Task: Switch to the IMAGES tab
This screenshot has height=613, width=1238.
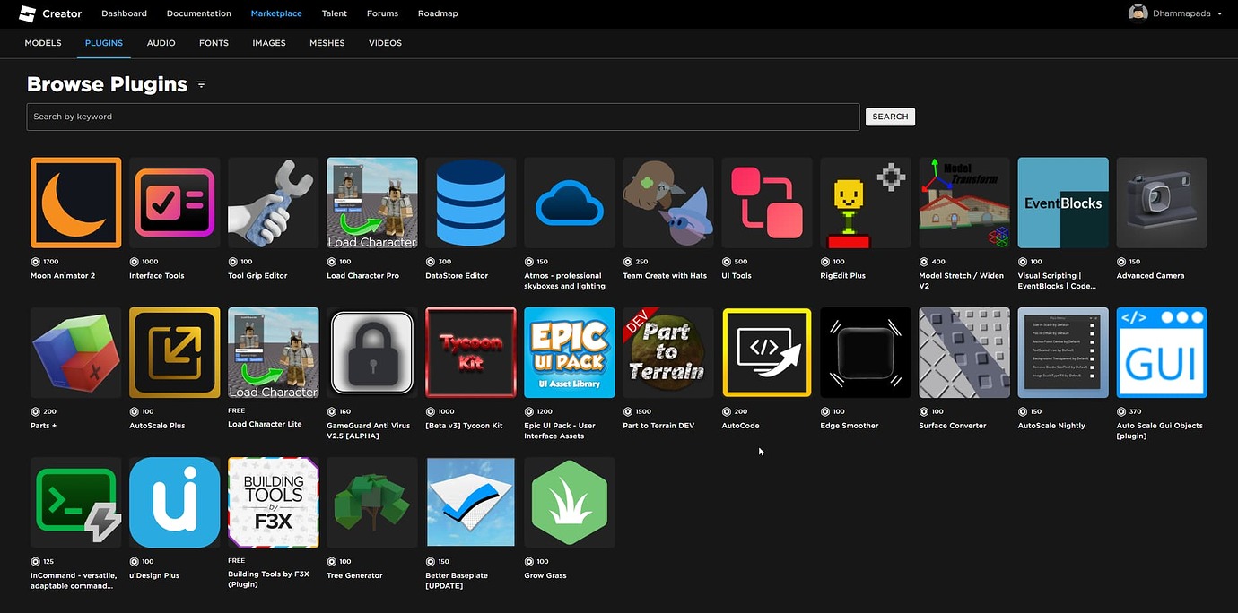Action: pos(269,43)
